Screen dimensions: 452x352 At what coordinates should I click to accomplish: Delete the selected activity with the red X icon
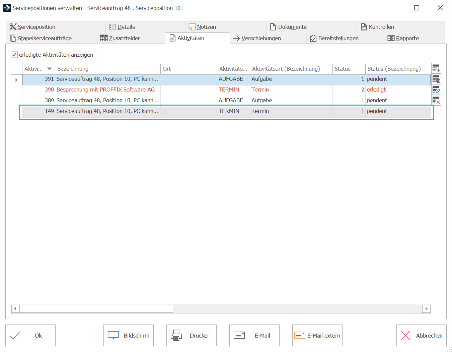(436, 100)
